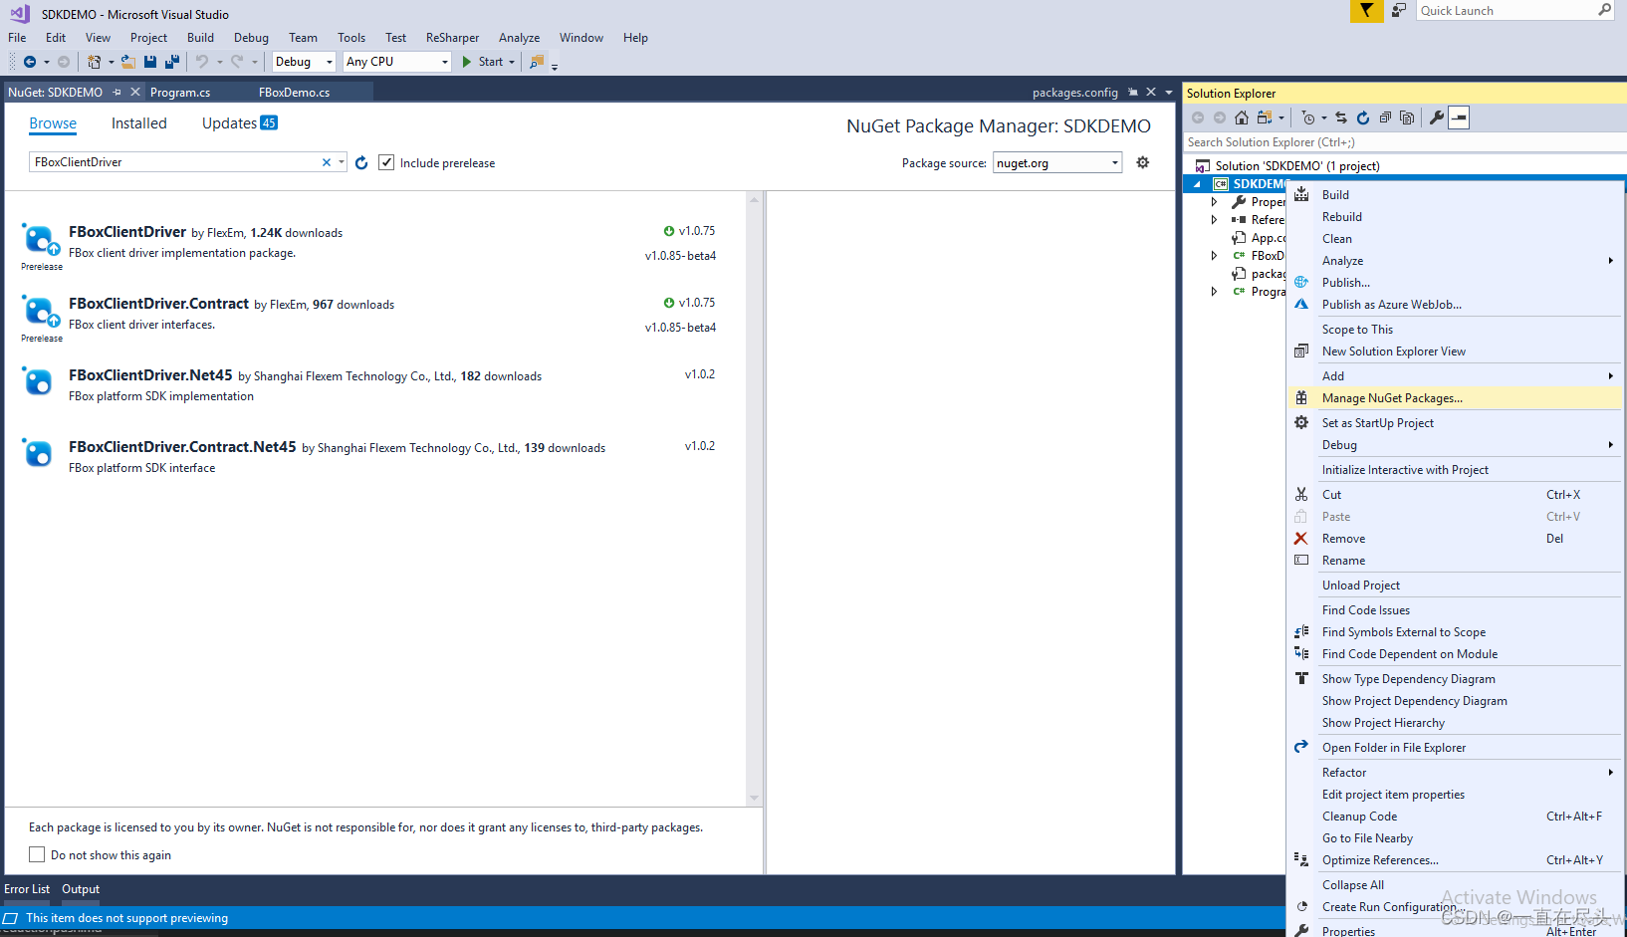
Task: Save the current file using the floppy icon
Action: [150, 62]
